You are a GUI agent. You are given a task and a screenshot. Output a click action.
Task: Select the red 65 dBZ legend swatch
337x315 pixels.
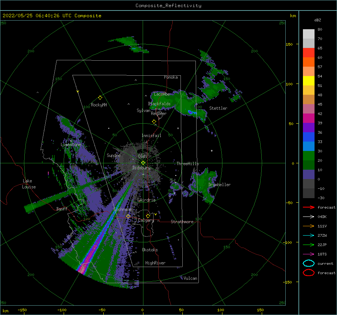(x=309, y=53)
